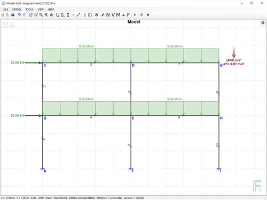
Task: Run analysis with green play button
Action: (x=135, y=15)
